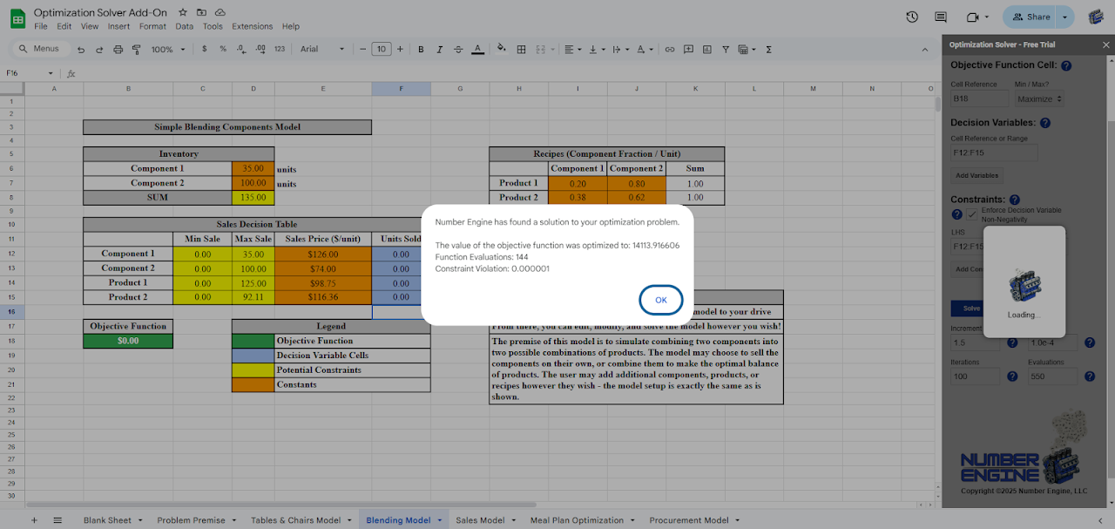Open text wrapping dropdown
The width and height of the screenshot is (1115, 529).
pyautogui.click(x=620, y=50)
